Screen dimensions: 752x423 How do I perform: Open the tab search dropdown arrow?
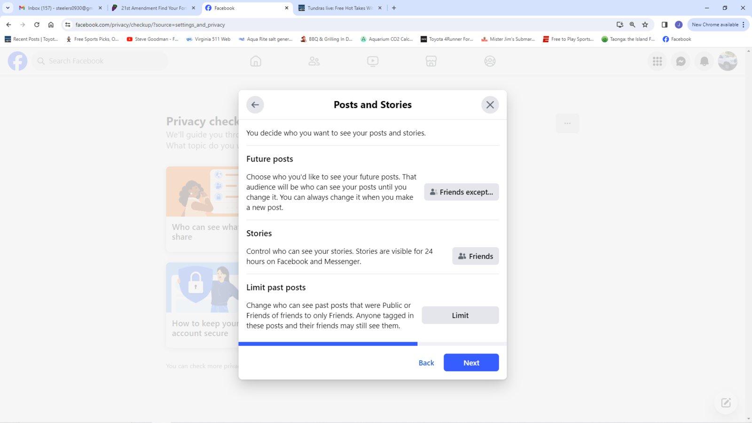[x=8, y=8]
